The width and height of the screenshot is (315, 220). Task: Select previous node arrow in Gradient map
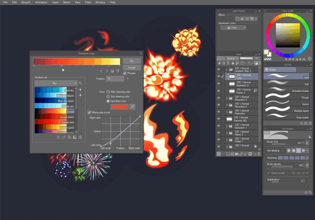click(x=101, y=71)
